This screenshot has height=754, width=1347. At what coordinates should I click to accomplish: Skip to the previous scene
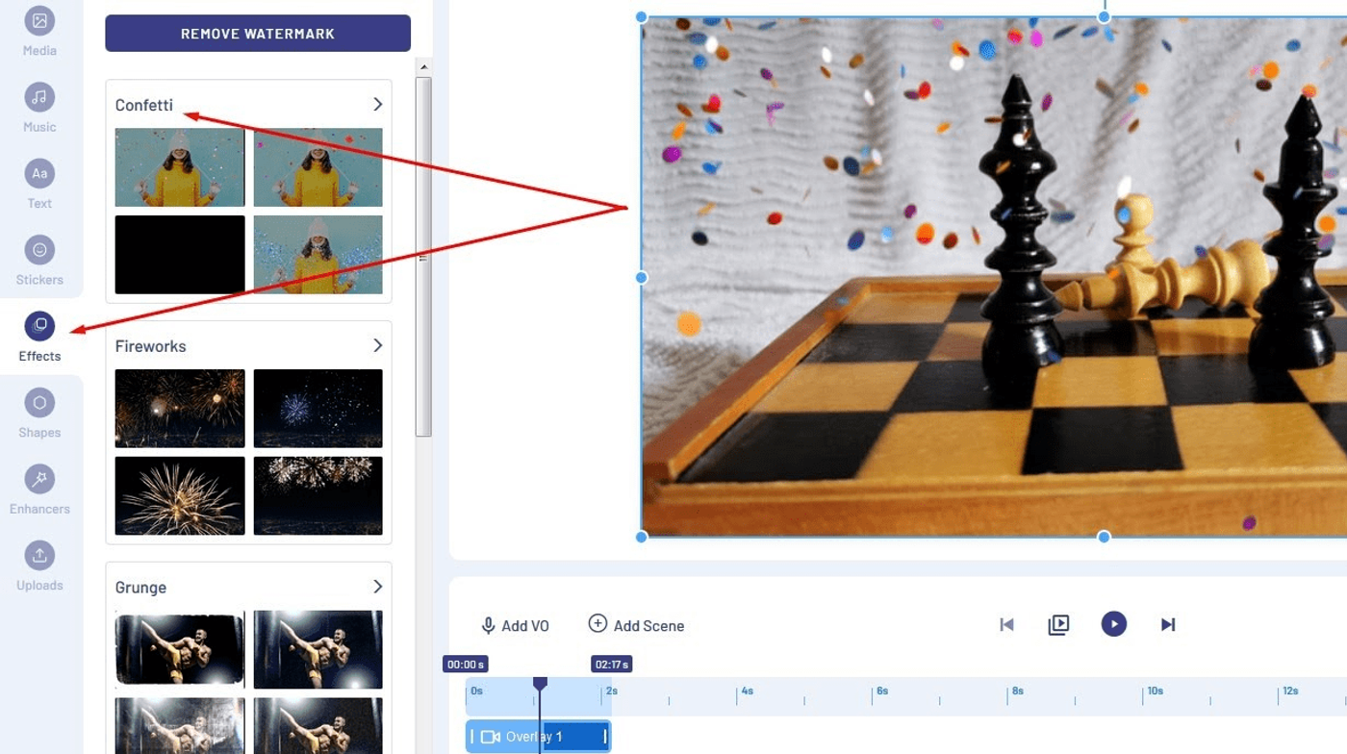pyautogui.click(x=1006, y=625)
